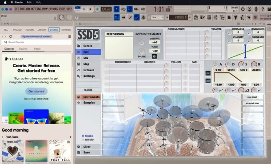Toggle the envelope LINK button
This screenshot has height=164, width=271.
tap(208, 81)
